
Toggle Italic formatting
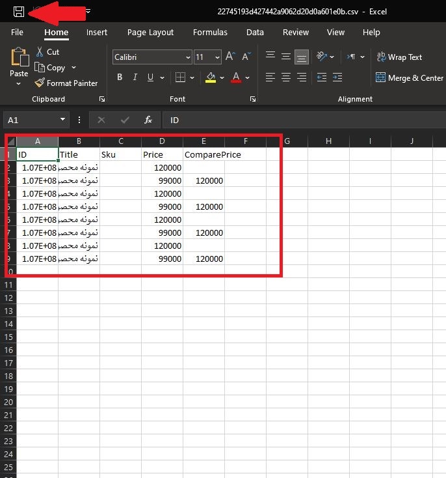click(x=135, y=77)
